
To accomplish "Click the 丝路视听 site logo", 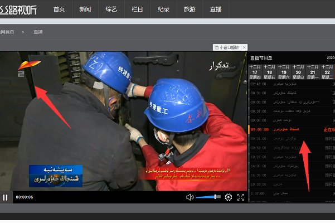I will point(18,9).
